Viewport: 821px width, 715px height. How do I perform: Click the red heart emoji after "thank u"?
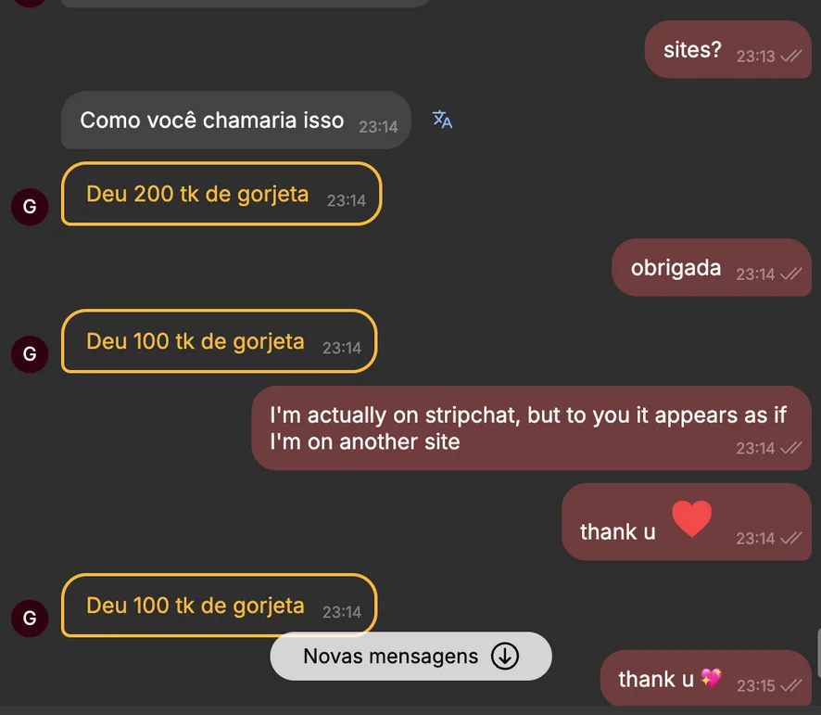pos(691,519)
